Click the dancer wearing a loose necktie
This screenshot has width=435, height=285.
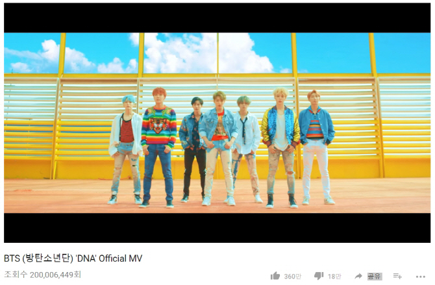tap(246, 149)
